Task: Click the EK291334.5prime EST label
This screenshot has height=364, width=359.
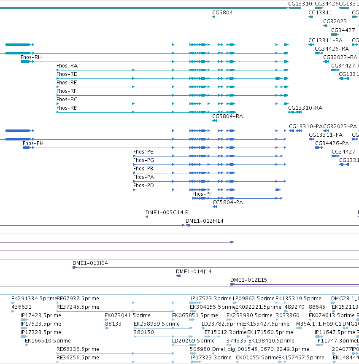Action: 34,299
